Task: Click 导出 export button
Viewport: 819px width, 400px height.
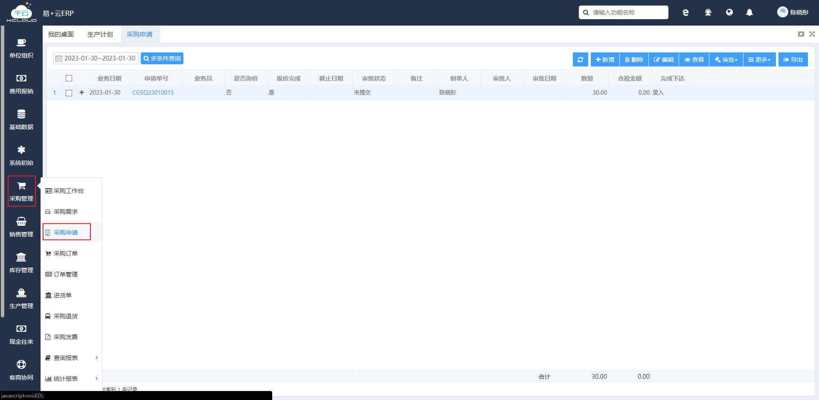Action: click(793, 60)
